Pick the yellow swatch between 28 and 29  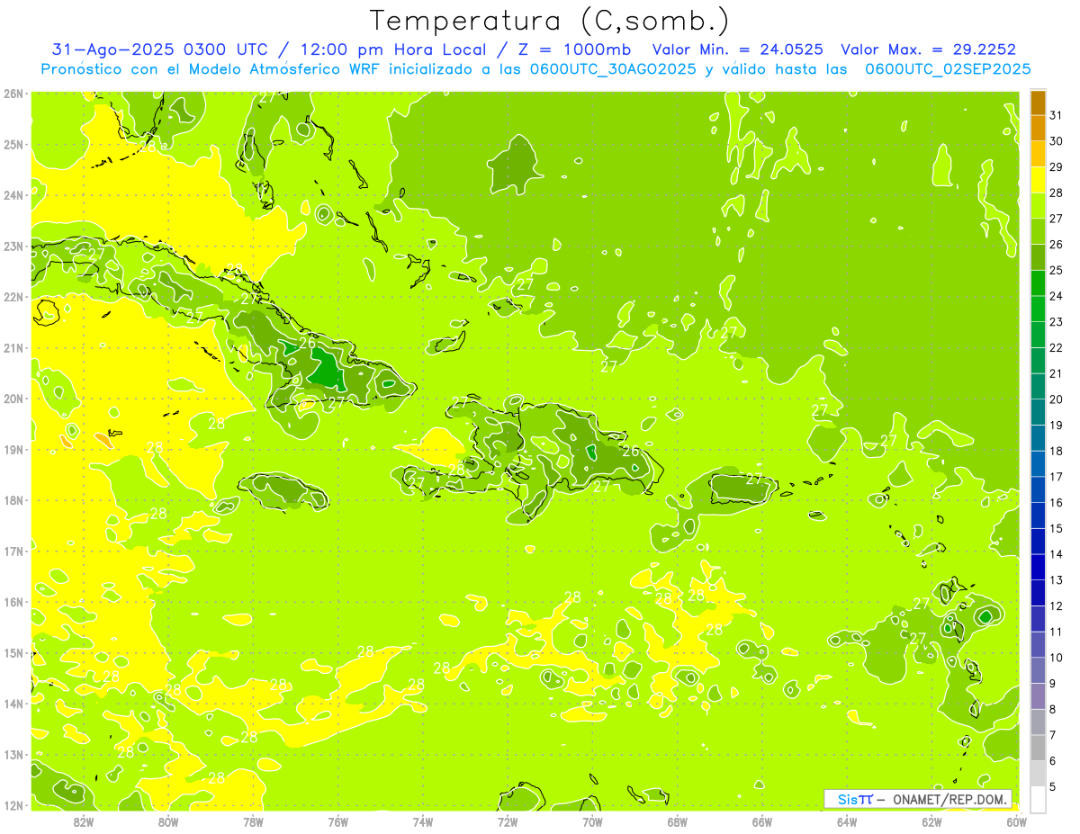tap(1038, 180)
